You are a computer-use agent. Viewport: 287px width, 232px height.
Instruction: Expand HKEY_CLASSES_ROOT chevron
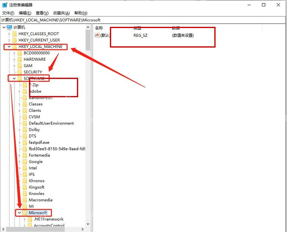pyautogui.click(x=9, y=34)
